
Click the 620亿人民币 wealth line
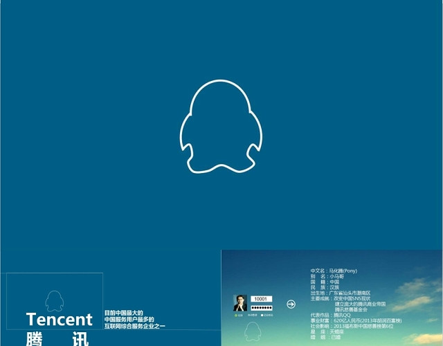point(356,321)
